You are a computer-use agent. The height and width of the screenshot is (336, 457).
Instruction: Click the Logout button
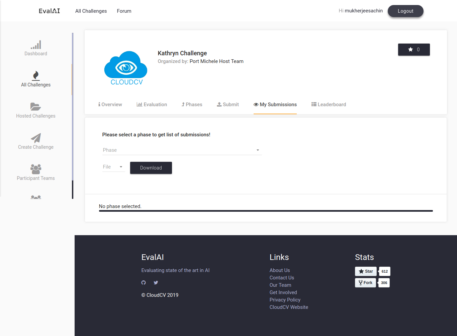click(x=405, y=11)
